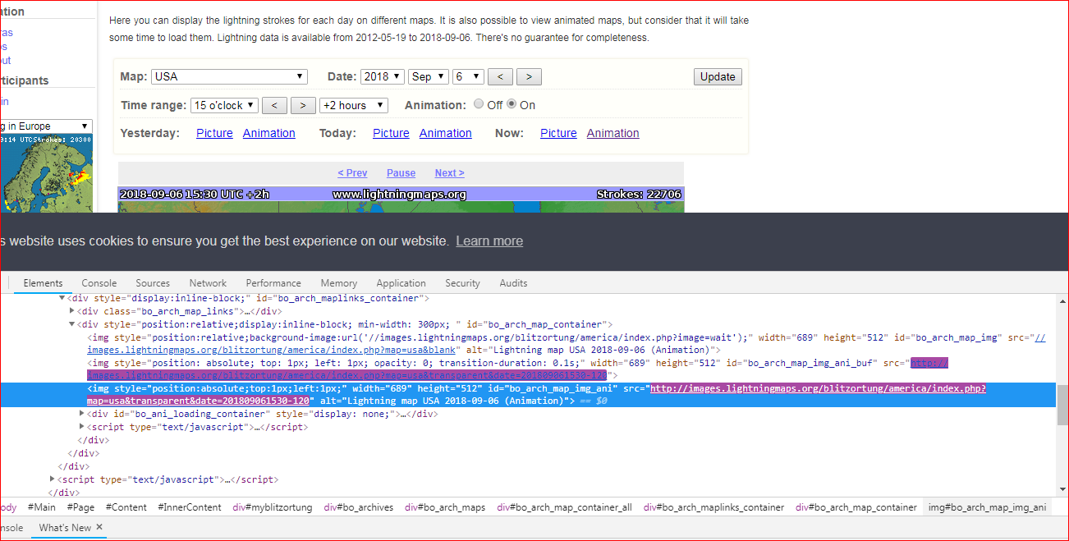Viewport: 1069px width, 541px height.
Task: Select #InnerContent breadcrumb
Action: coord(190,507)
